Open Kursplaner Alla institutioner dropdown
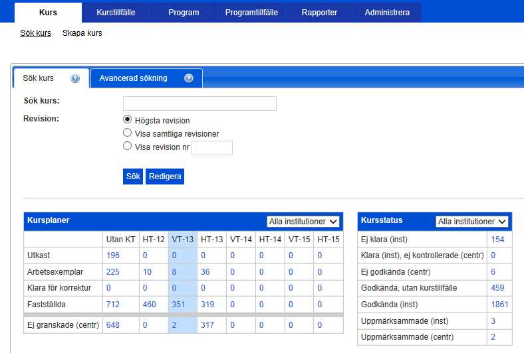 coord(303,222)
